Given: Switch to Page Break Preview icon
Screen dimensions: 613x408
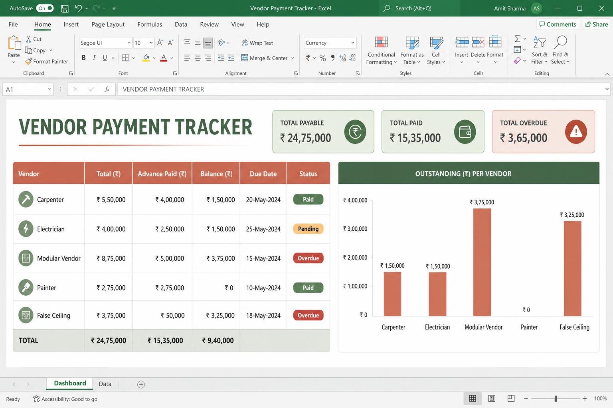Looking at the screenshot, I should pyautogui.click(x=511, y=398).
